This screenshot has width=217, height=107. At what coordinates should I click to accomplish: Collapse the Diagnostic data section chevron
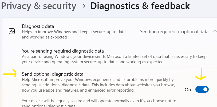tap(215, 31)
